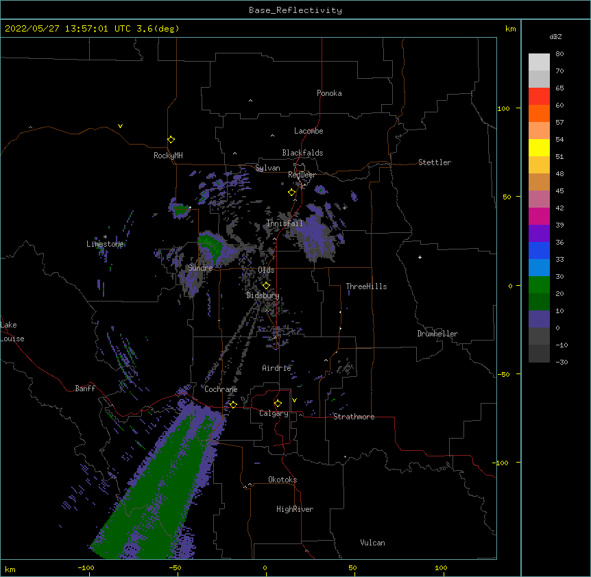The height and width of the screenshot is (577, 591).
Task: Select the Ponoka city label
Action: pyautogui.click(x=329, y=93)
